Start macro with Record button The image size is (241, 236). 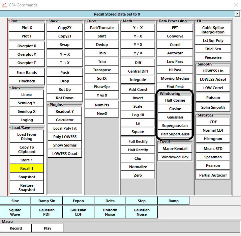pyautogui.click(x=16, y=228)
